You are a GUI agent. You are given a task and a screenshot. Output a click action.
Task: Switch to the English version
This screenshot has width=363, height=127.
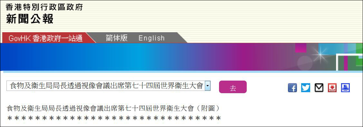click(x=151, y=38)
